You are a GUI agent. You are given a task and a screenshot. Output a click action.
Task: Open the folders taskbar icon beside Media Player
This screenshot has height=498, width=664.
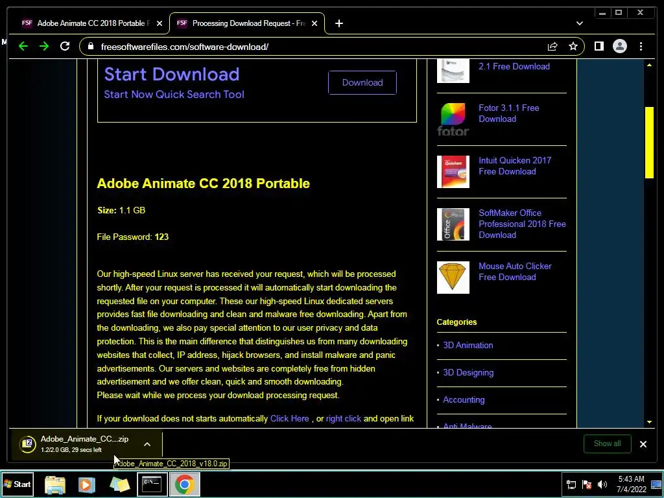tap(119, 484)
